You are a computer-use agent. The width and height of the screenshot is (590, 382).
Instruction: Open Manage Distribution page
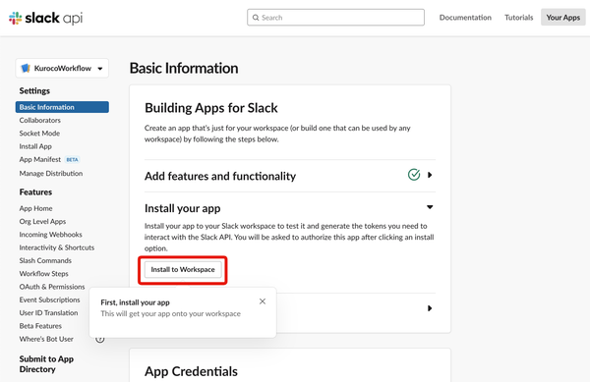click(51, 173)
